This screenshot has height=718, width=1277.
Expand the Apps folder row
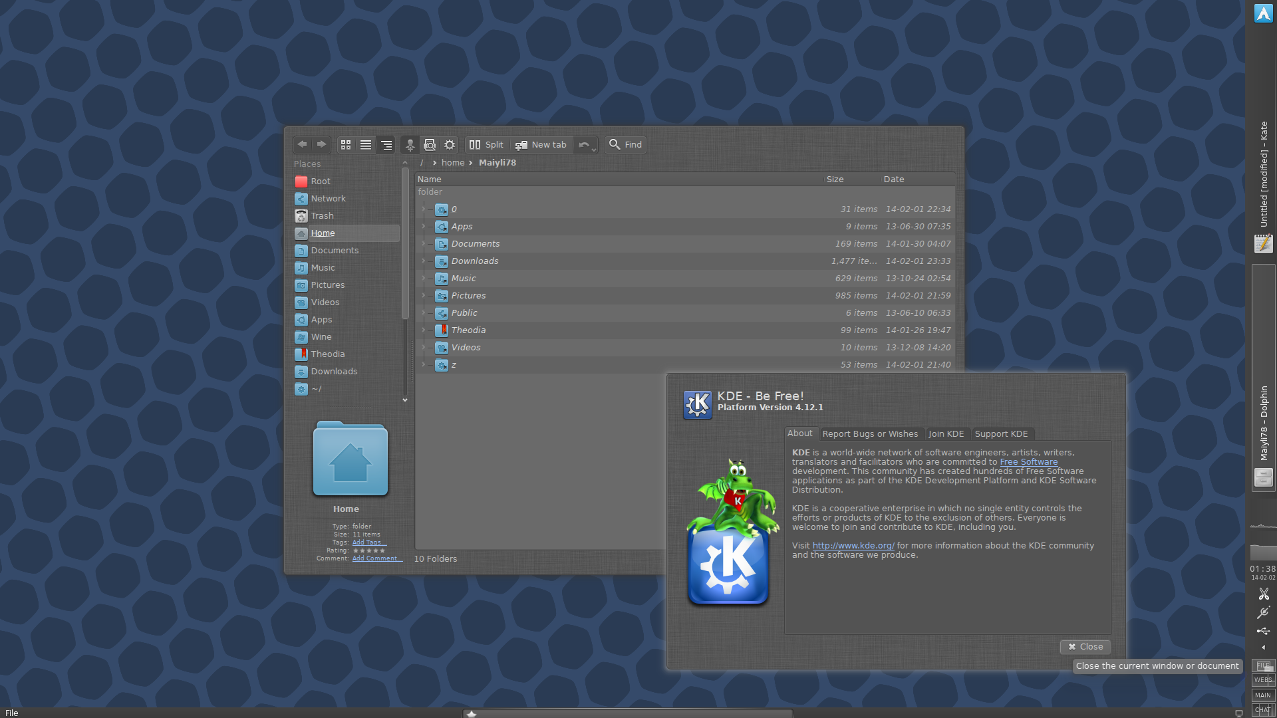tap(424, 226)
